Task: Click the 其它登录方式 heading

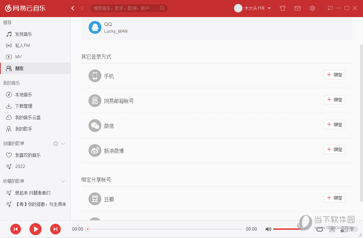Action: (96, 57)
